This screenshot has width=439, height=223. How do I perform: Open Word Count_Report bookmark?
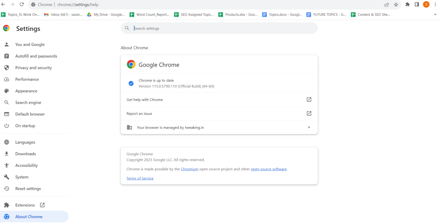pos(149,15)
